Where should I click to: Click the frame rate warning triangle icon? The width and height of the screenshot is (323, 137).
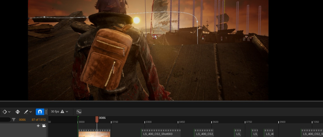62,111
